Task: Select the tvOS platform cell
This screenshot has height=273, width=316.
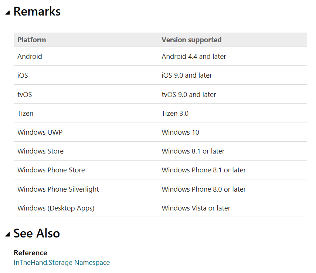Action: (25, 95)
